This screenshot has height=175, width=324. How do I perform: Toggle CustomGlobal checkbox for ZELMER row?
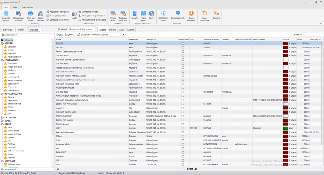(x=183, y=44)
